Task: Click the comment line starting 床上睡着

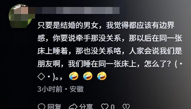Action: tap(110, 51)
